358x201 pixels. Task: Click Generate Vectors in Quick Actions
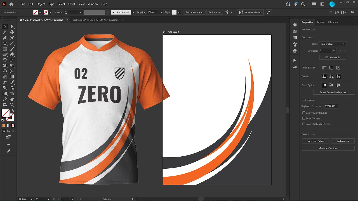pyautogui.click(x=328, y=148)
